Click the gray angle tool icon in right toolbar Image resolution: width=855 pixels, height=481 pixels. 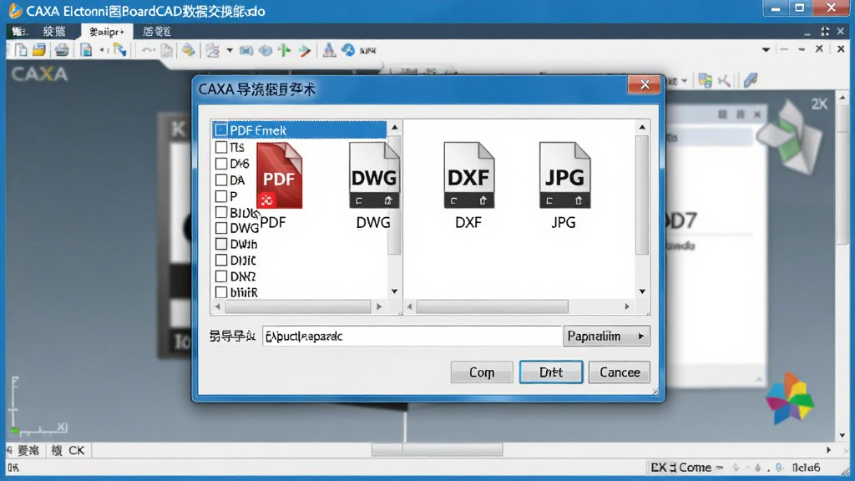point(724,81)
